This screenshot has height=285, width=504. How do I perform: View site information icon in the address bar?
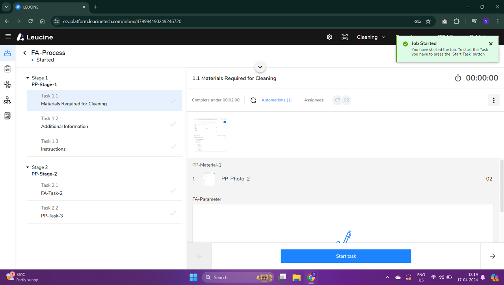[x=56, y=21]
